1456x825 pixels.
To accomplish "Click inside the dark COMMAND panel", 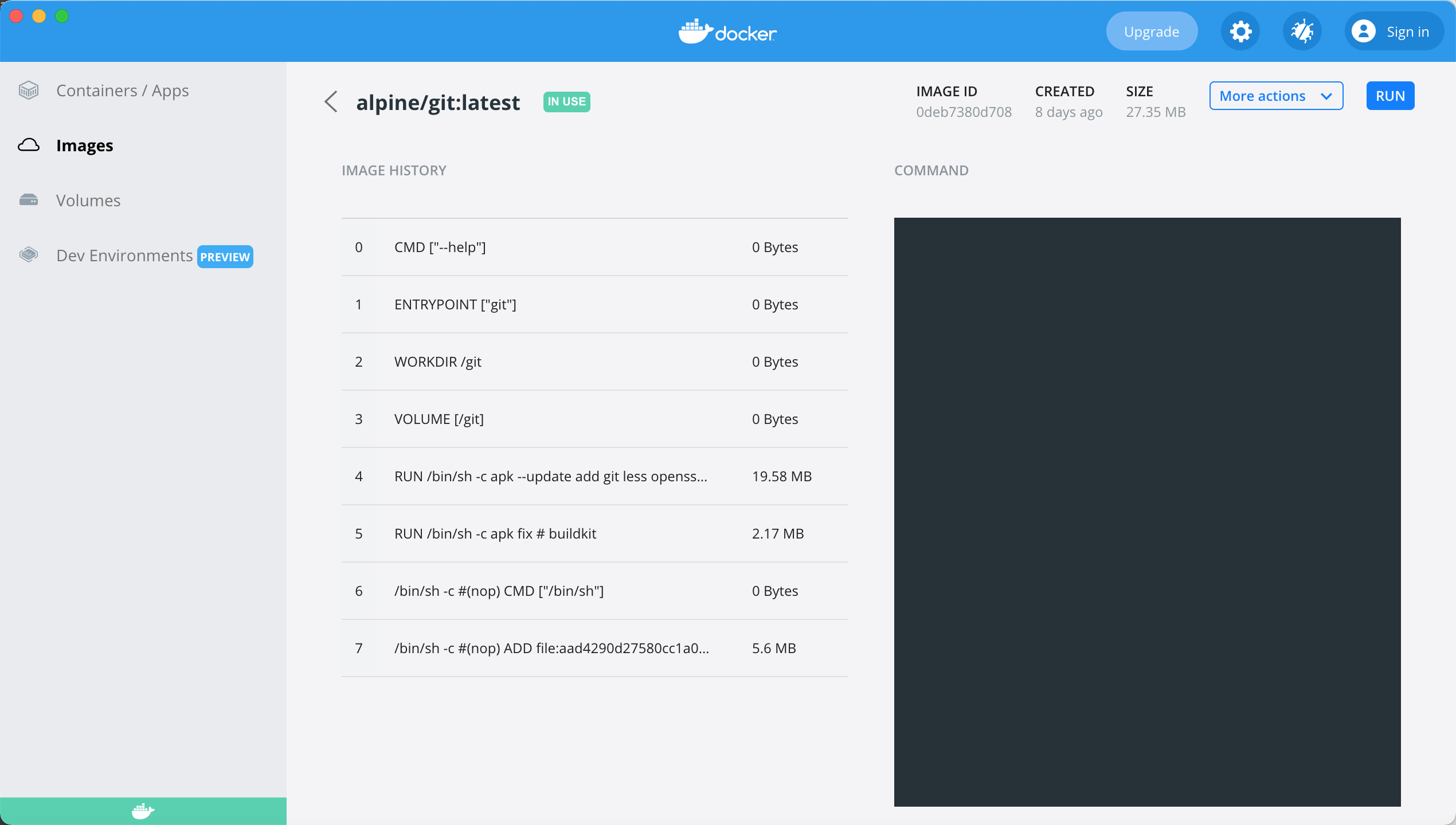I will pos(1147,512).
